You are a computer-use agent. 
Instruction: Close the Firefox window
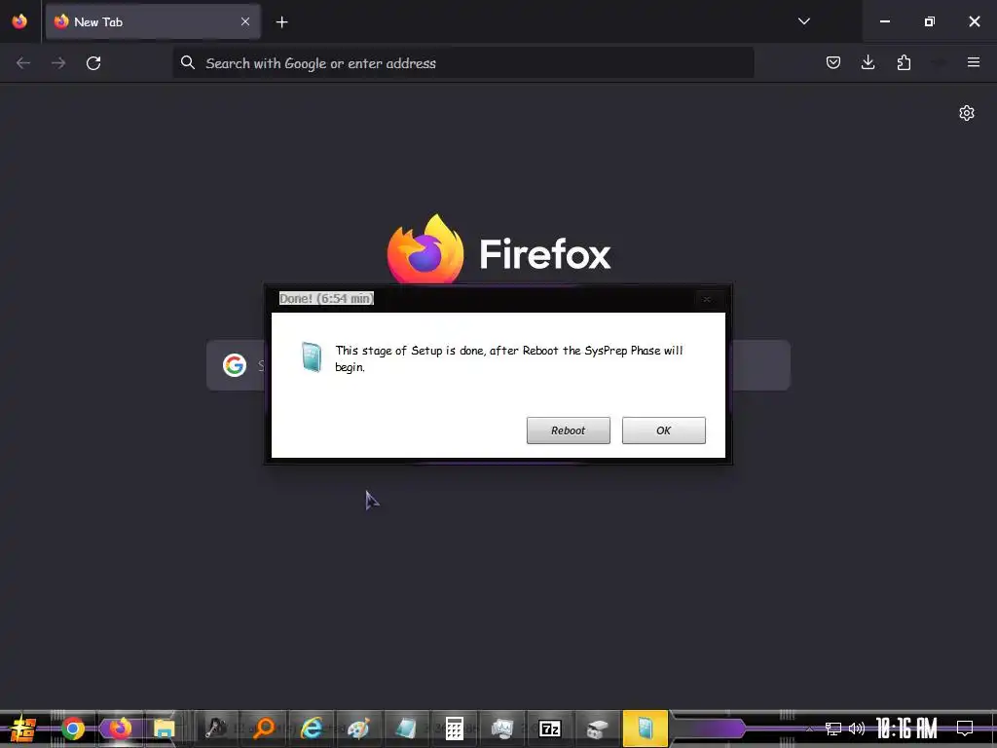[x=974, y=21]
